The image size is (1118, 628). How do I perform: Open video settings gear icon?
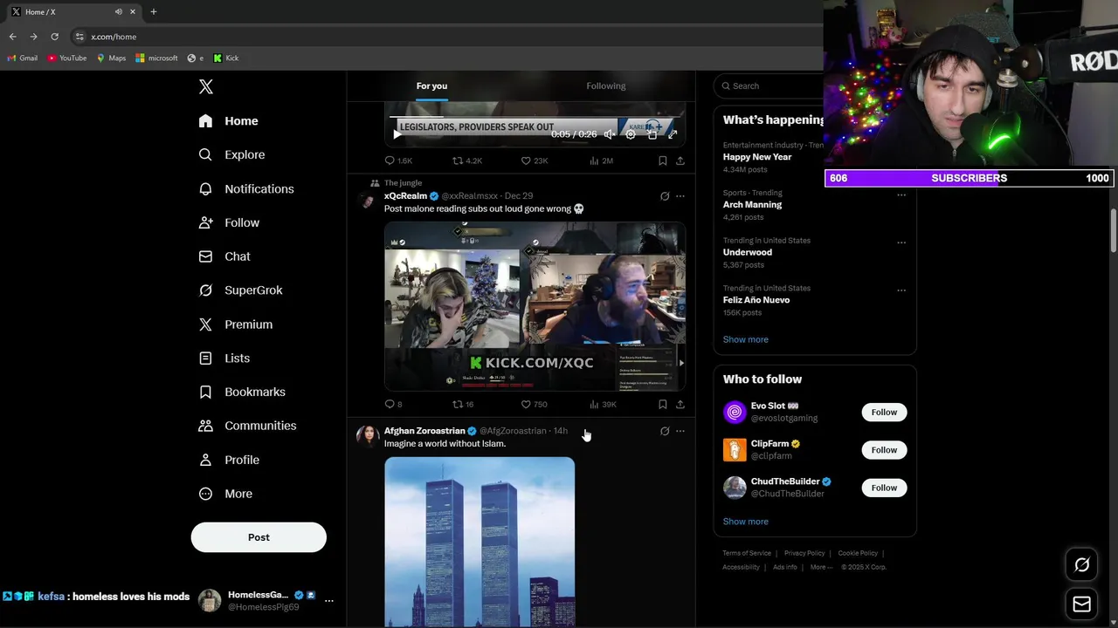coord(631,134)
